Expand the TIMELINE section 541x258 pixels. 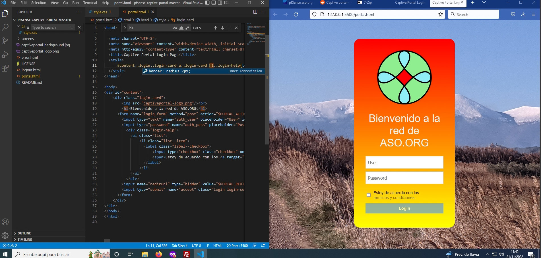coord(25,240)
